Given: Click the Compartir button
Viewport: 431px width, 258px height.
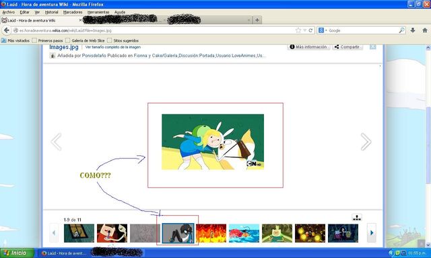Looking at the screenshot, I should (x=347, y=47).
